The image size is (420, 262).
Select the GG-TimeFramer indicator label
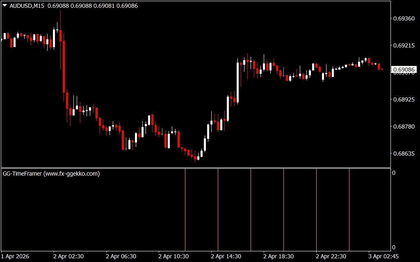[51, 174]
